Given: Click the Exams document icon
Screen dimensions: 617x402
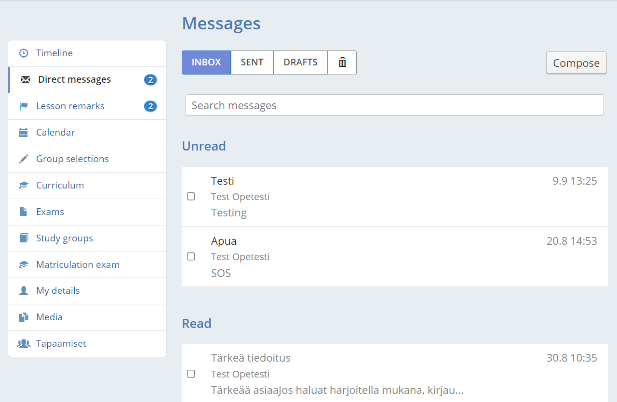Looking at the screenshot, I should click(23, 212).
